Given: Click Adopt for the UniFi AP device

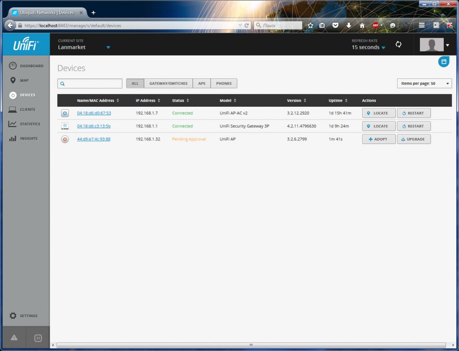Looking at the screenshot, I should pos(378,139).
